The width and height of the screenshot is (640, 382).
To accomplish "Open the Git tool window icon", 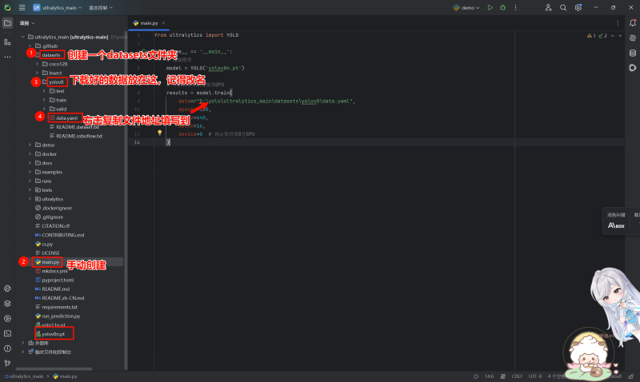I will pyautogui.click(x=7, y=363).
